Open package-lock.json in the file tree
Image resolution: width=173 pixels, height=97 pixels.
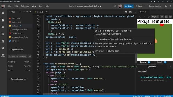click(20, 30)
